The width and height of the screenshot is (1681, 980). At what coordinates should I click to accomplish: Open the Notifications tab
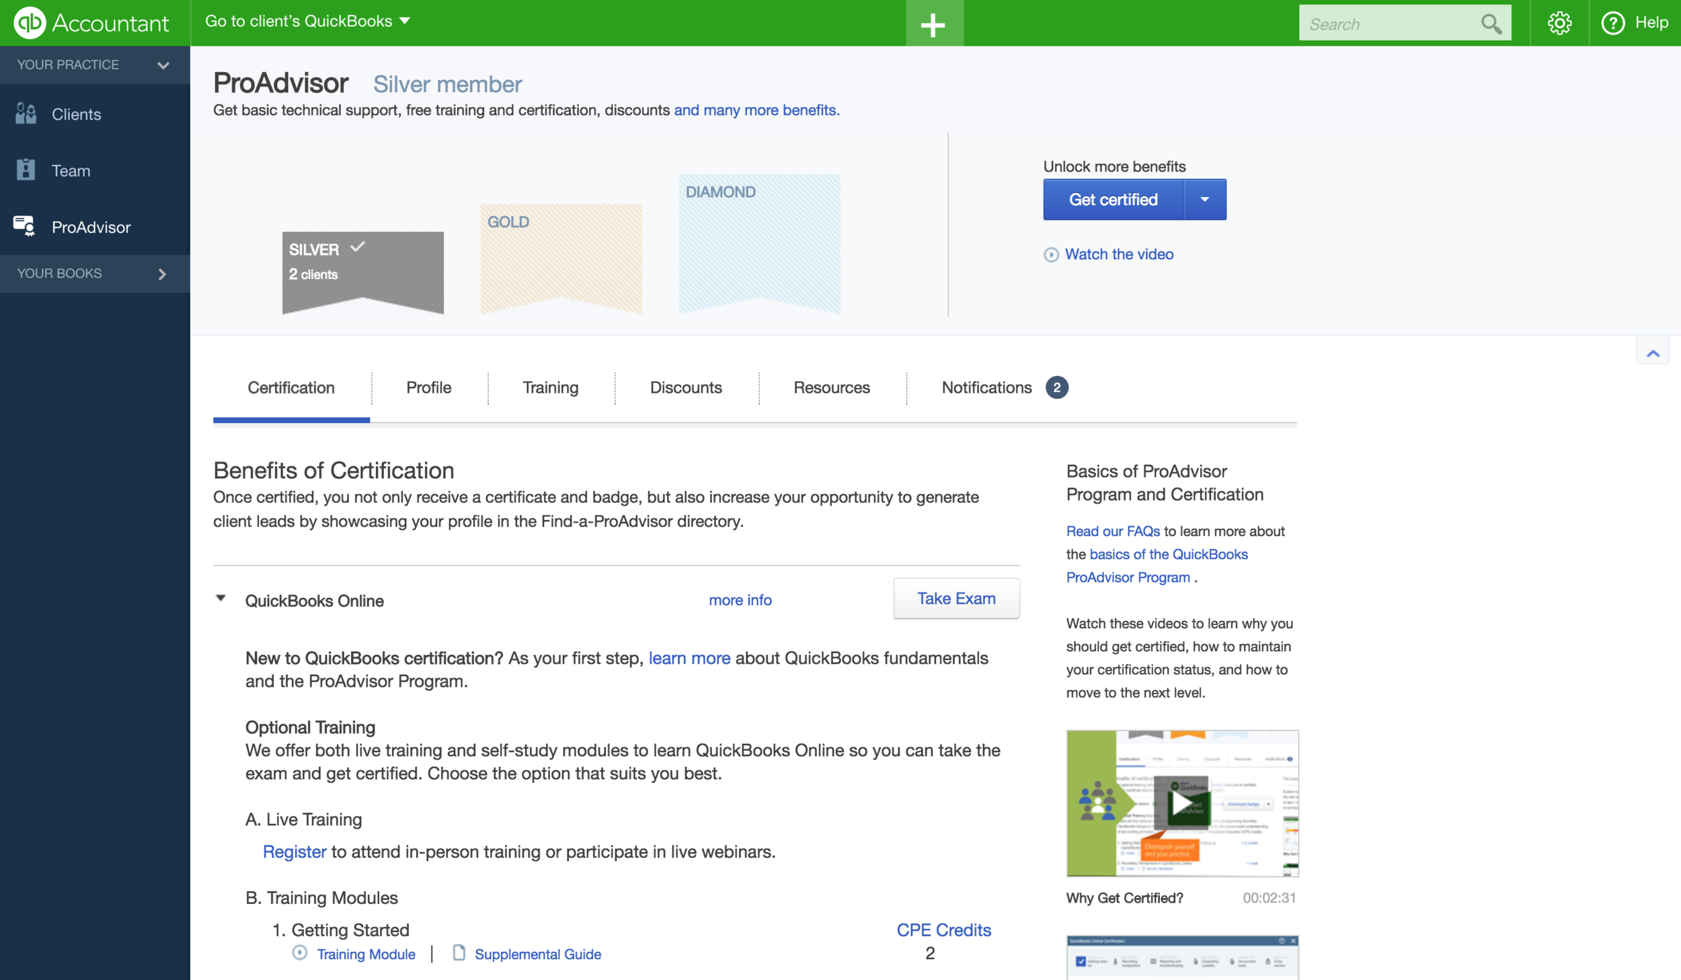(986, 387)
